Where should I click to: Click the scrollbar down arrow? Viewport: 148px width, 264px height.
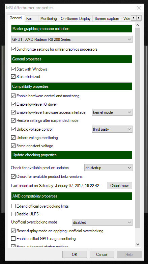point(138,244)
